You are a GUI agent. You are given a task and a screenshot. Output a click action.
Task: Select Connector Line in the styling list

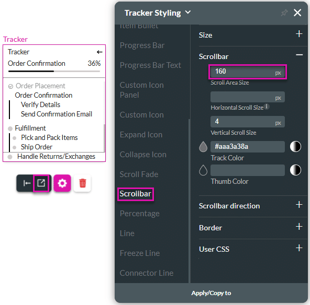[147, 273]
